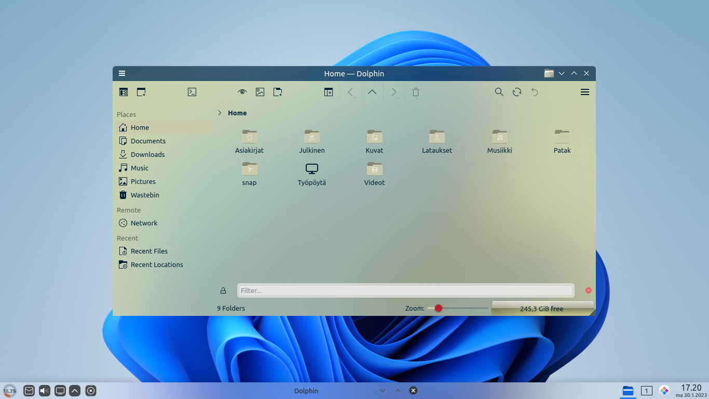Image resolution: width=709 pixels, height=399 pixels.
Task: Open the terminal panel icon
Action: [x=192, y=92]
